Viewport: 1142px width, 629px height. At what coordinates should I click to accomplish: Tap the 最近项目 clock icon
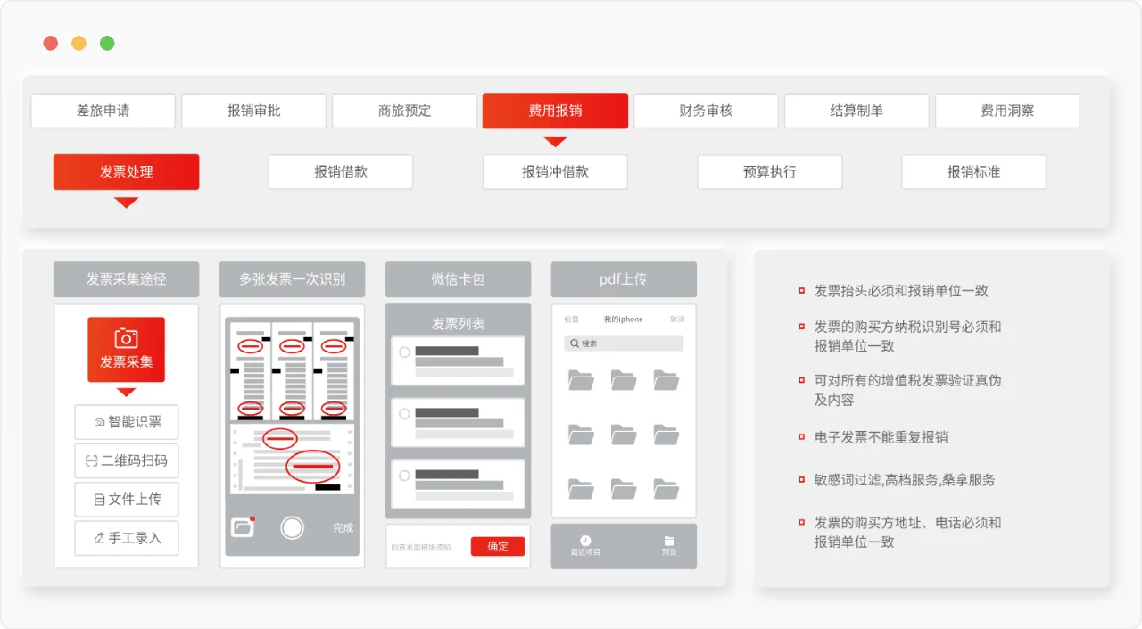tap(584, 540)
